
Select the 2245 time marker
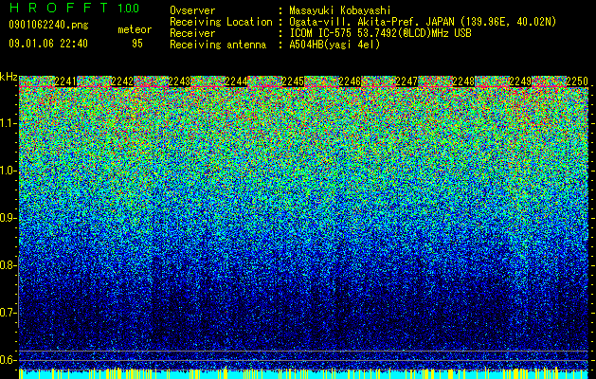pos(293,81)
